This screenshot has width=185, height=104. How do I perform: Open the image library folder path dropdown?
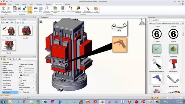click(181, 23)
